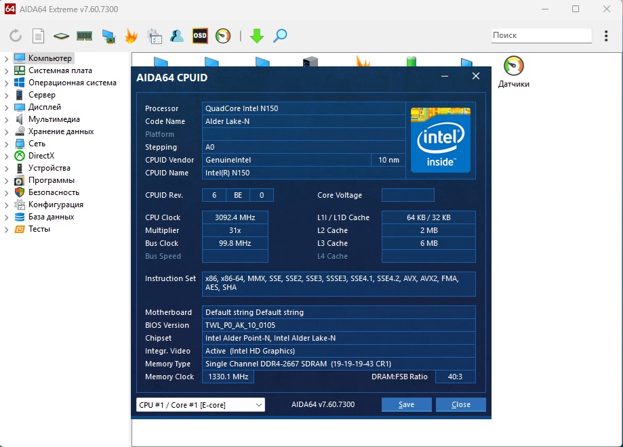The image size is (623, 447).
Task: Click the DRAM:FSB Ratio value 40:3
Action: point(455,377)
